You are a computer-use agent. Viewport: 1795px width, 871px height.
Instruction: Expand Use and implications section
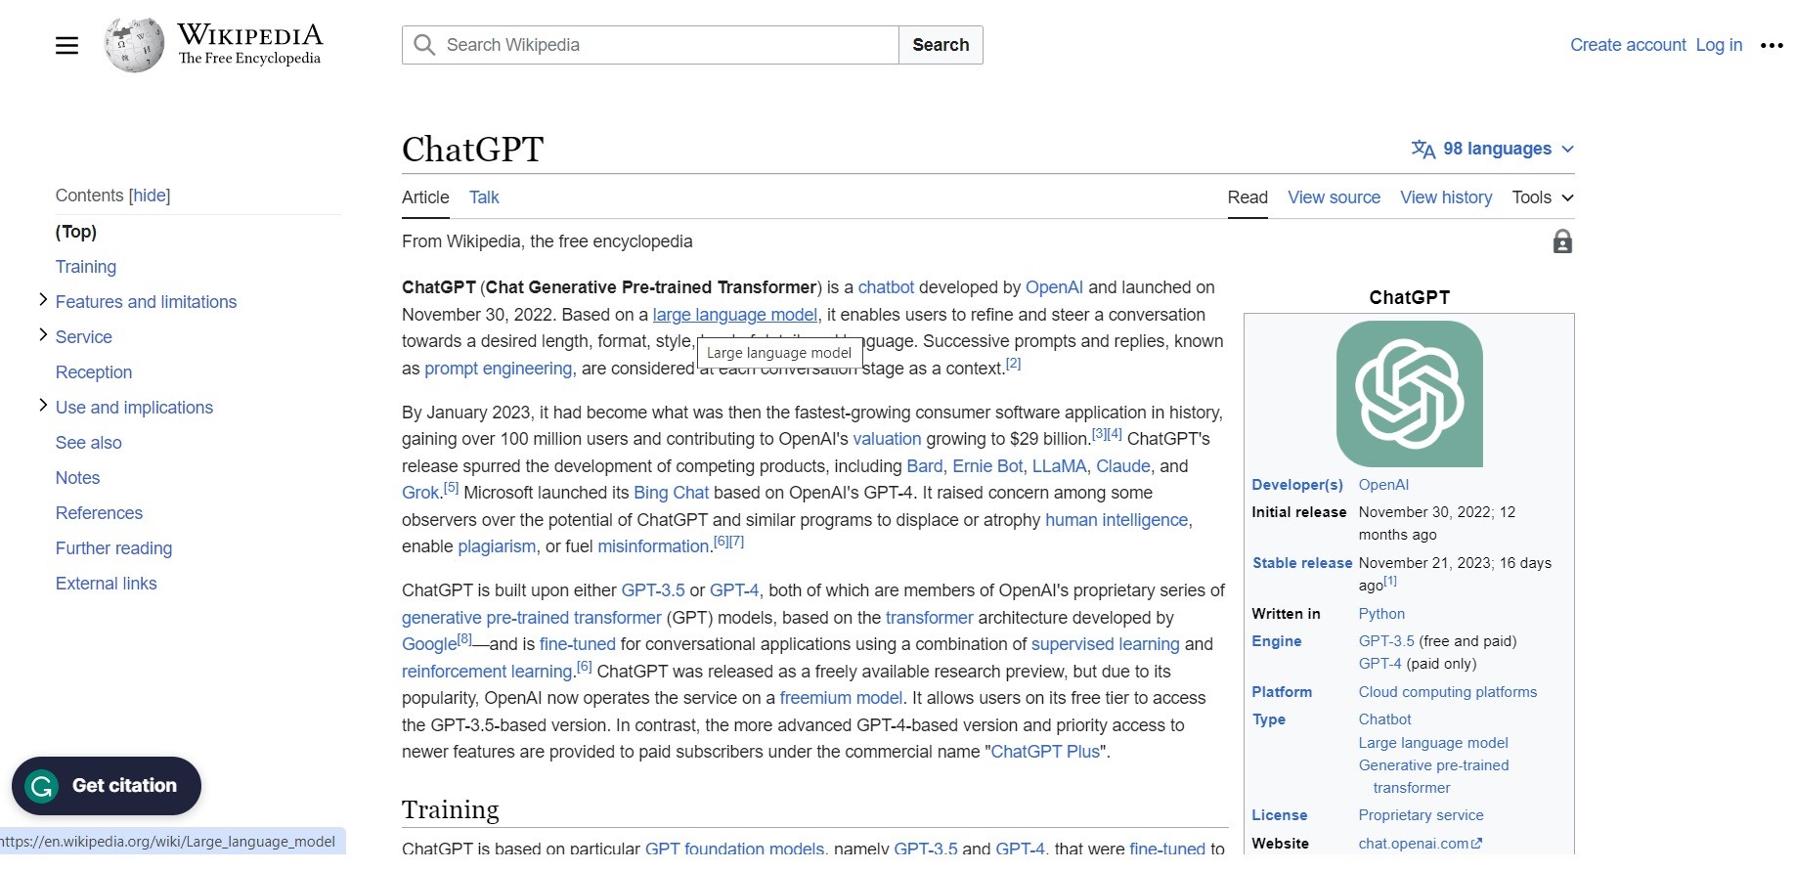pos(43,406)
